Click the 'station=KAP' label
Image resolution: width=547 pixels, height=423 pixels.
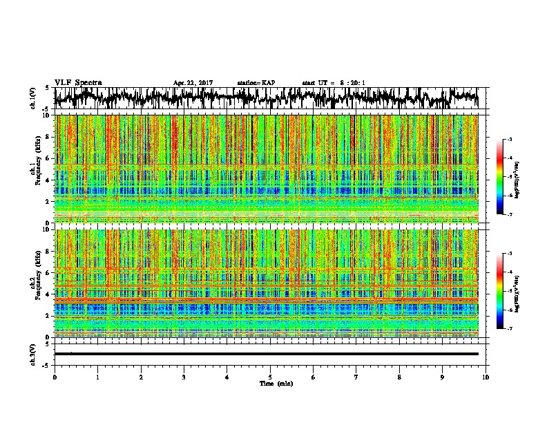point(256,83)
